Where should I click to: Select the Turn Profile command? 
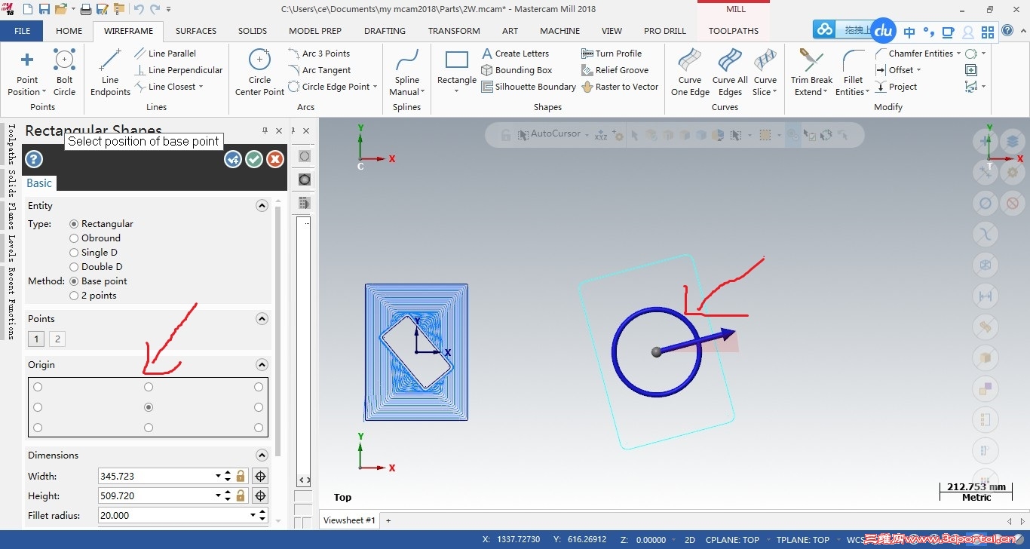click(x=610, y=54)
